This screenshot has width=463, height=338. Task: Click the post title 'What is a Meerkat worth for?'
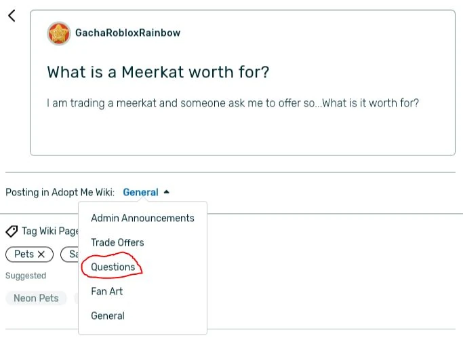coord(159,72)
